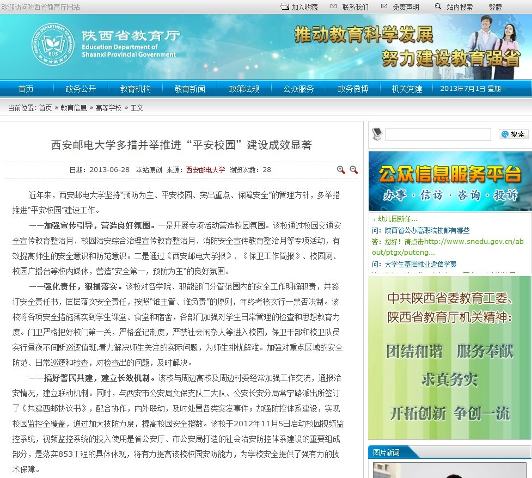Switch to traditional Chinese via 繁體

point(495,7)
